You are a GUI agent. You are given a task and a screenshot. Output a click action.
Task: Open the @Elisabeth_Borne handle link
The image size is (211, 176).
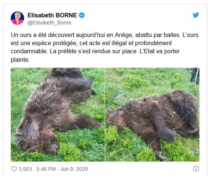pos(49,23)
